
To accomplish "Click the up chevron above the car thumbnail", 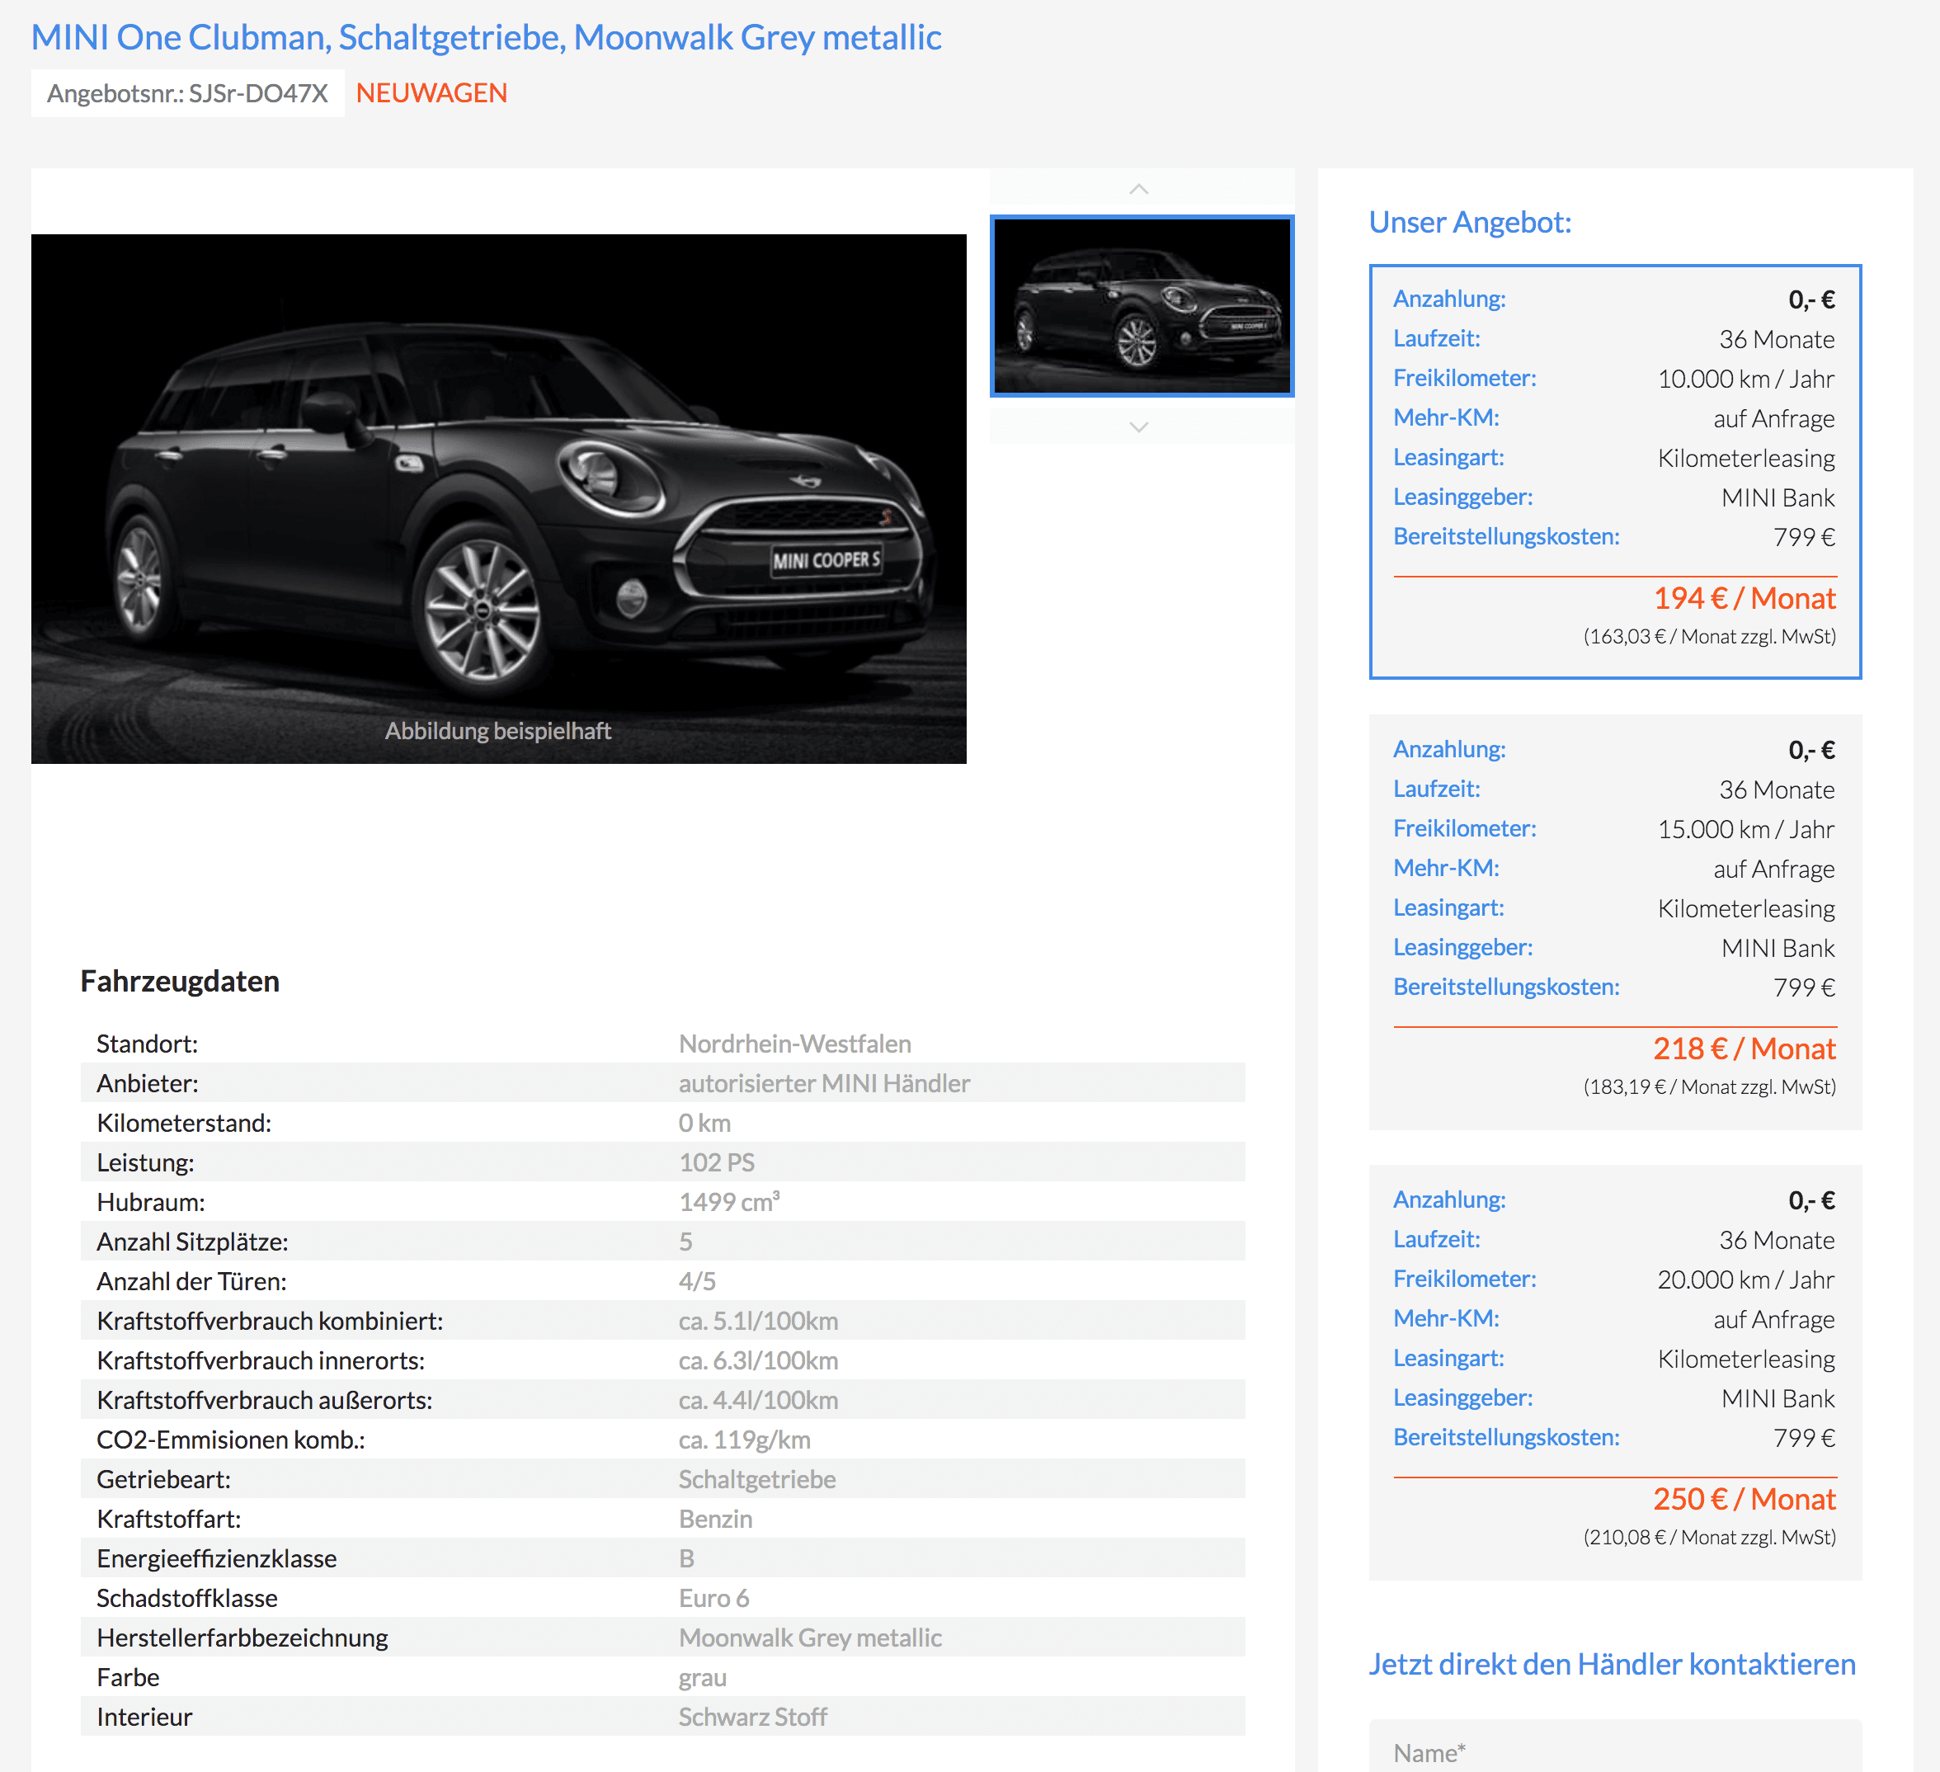I will [1138, 190].
